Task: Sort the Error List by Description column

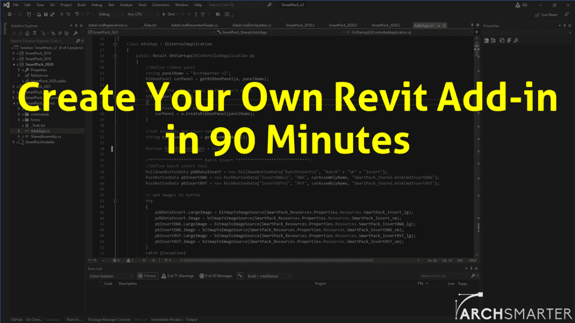Action: (128, 283)
